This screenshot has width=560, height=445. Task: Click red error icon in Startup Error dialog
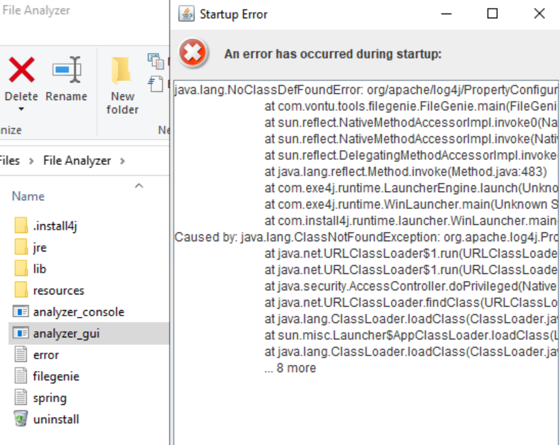pos(193,54)
